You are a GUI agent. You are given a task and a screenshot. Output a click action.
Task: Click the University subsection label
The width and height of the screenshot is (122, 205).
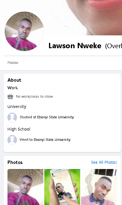click(x=17, y=106)
